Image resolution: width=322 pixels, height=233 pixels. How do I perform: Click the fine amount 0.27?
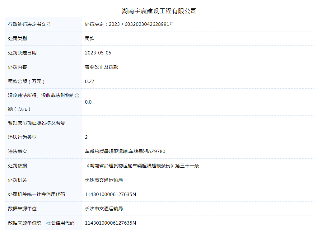coord(90,82)
